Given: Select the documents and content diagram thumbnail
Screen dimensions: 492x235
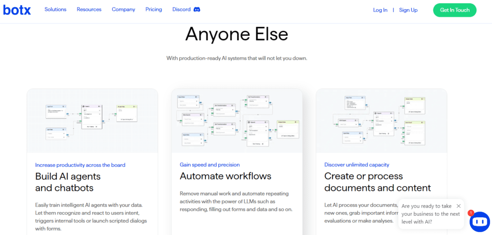Looking at the screenshot, I should coord(381,121).
